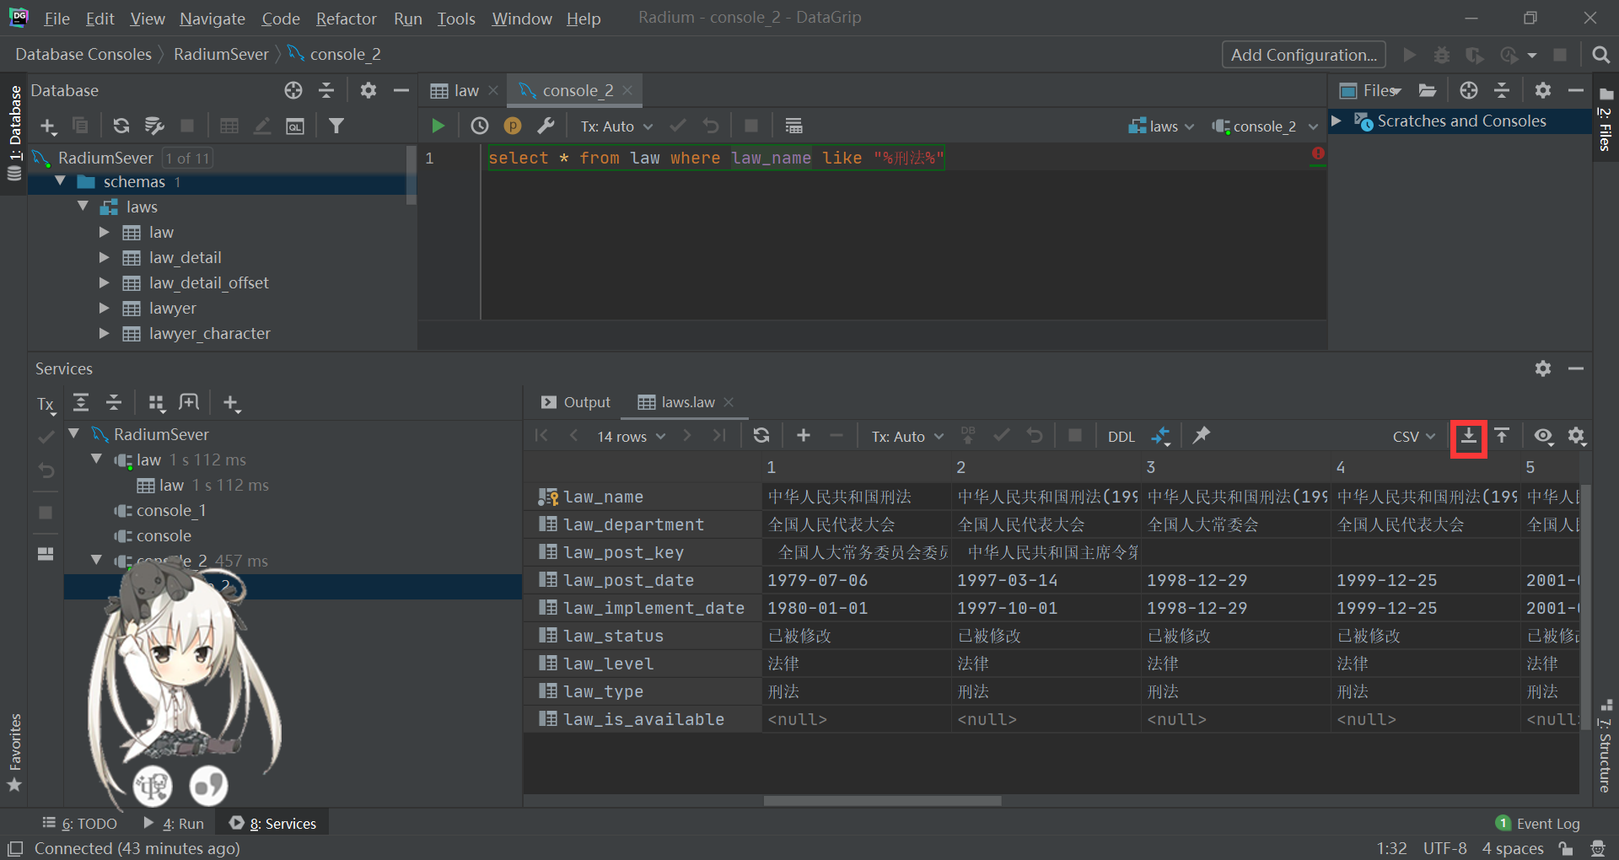Pin the laws.law result tab
The image size is (1619, 860).
click(x=1202, y=435)
